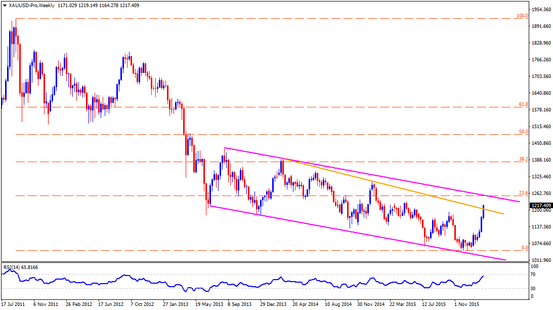Click price scale value 1703.560
The width and height of the screenshot is (553, 310).
point(541,76)
